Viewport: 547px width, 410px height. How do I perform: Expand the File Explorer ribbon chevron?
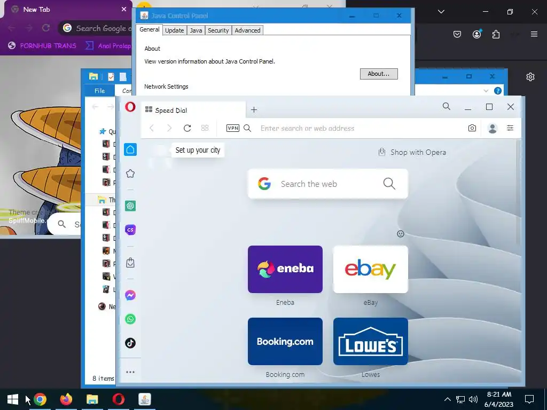(486, 91)
